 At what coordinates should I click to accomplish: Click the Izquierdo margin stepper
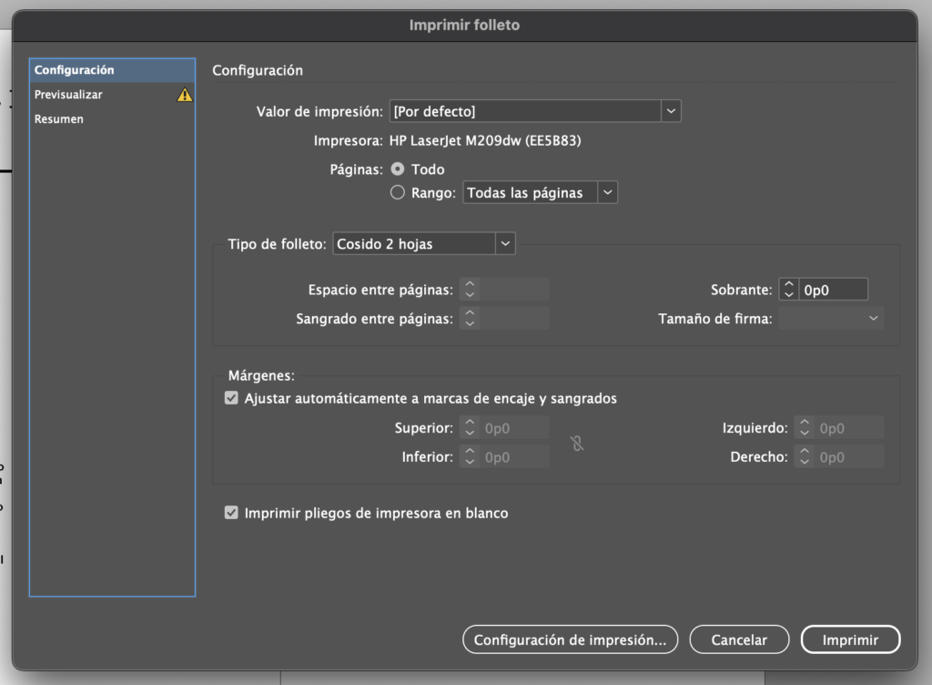click(x=805, y=428)
